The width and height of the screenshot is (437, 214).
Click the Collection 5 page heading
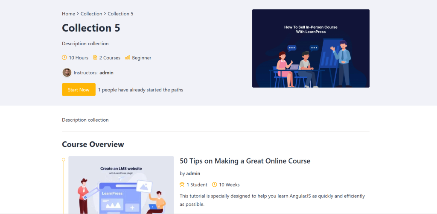[x=91, y=28]
